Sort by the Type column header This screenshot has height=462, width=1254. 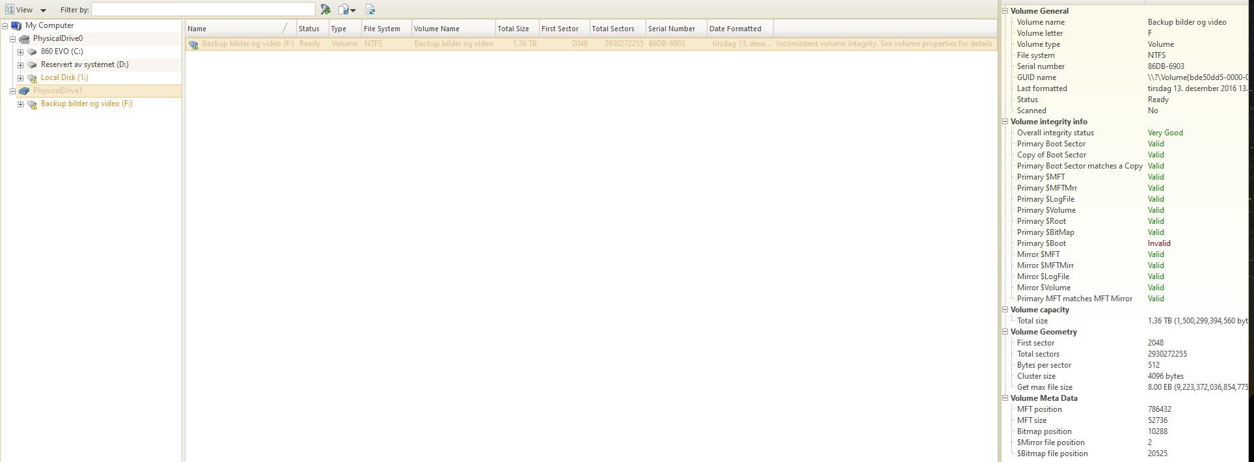click(x=345, y=29)
